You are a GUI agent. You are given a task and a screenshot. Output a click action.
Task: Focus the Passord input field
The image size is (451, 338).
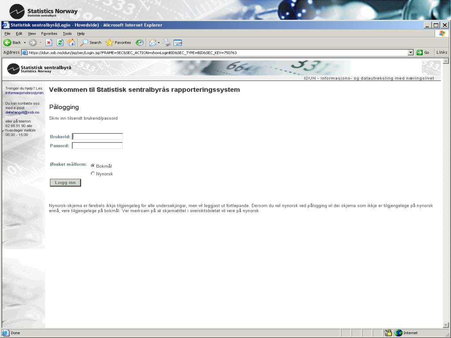pyautogui.click(x=97, y=145)
